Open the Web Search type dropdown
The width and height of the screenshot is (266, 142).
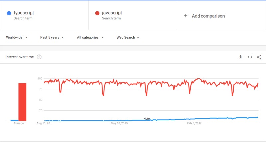tap(128, 37)
